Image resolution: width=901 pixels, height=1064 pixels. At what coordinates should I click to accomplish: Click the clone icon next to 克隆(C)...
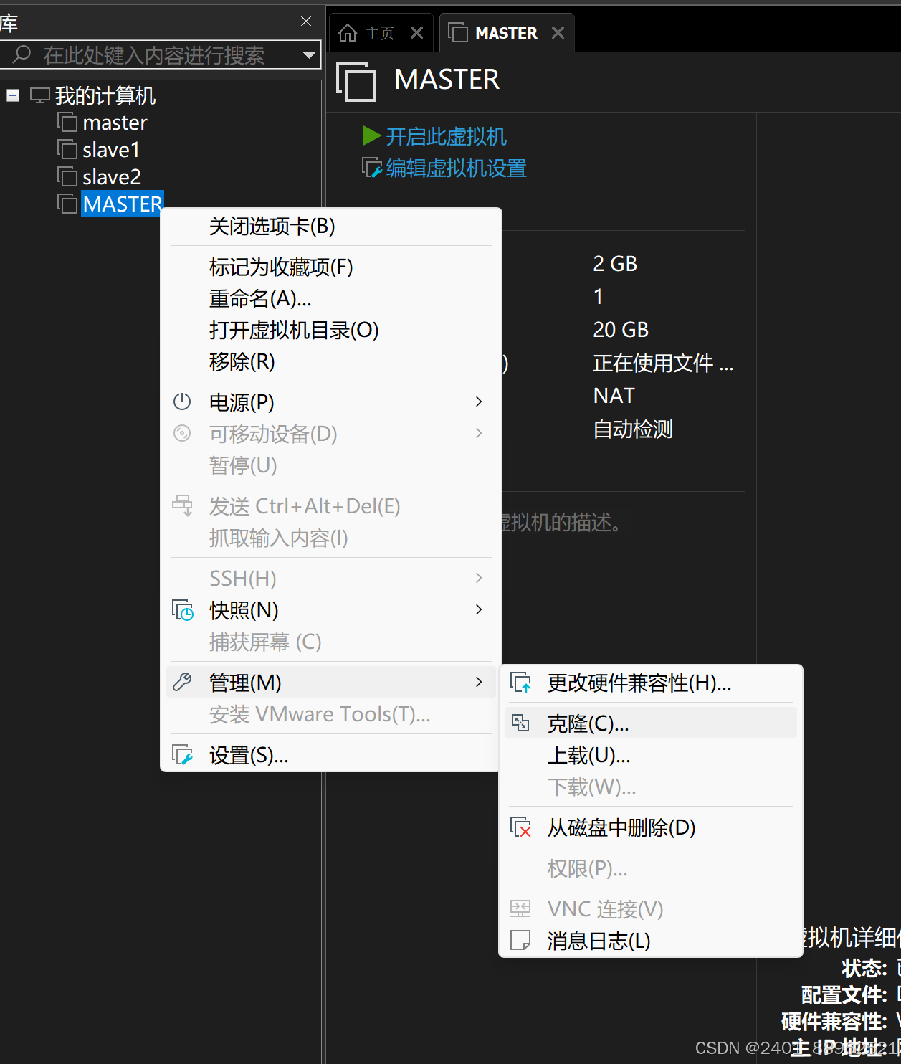pyautogui.click(x=521, y=723)
